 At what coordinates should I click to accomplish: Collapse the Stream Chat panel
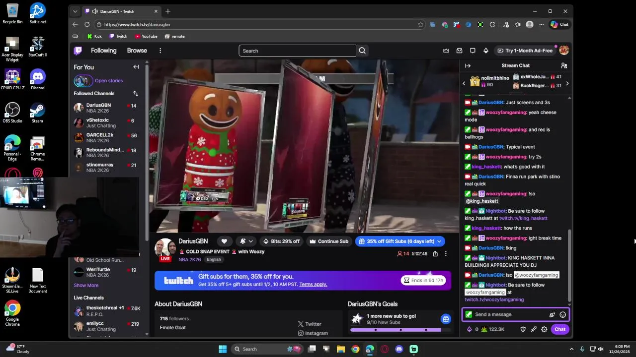pos(468,65)
